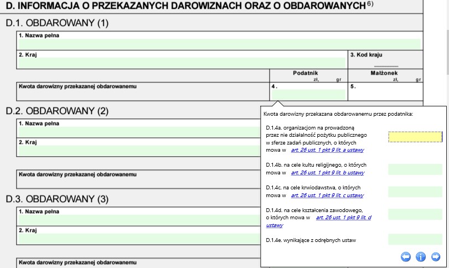
Task: Select the D.3 Nazwa pełna field
Action: 138,220
